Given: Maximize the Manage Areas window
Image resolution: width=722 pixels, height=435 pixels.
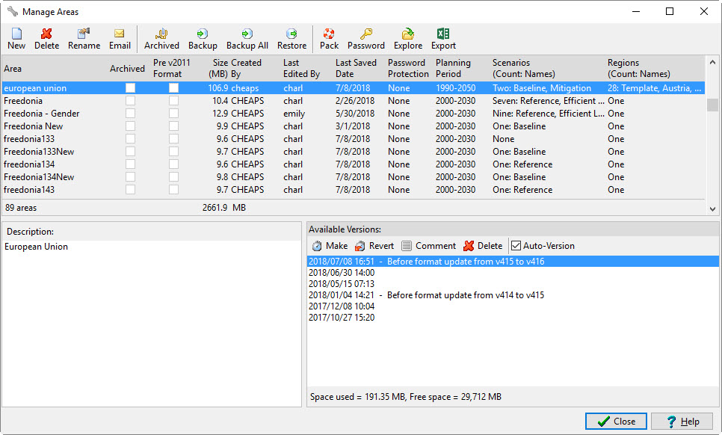Looking at the screenshot, I should point(670,11).
